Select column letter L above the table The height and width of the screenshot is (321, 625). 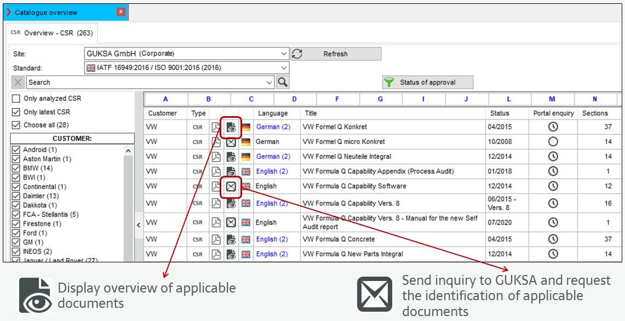tap(509, 99)
